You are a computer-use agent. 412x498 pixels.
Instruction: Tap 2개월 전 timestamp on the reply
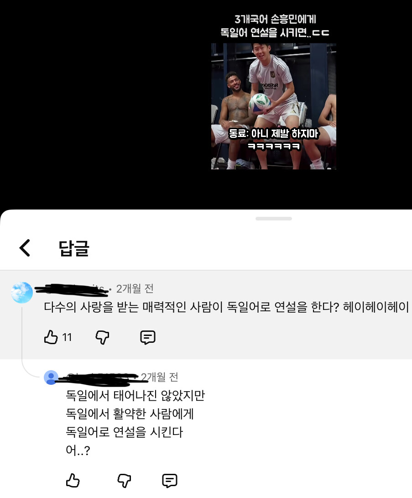tap(160, 377)
